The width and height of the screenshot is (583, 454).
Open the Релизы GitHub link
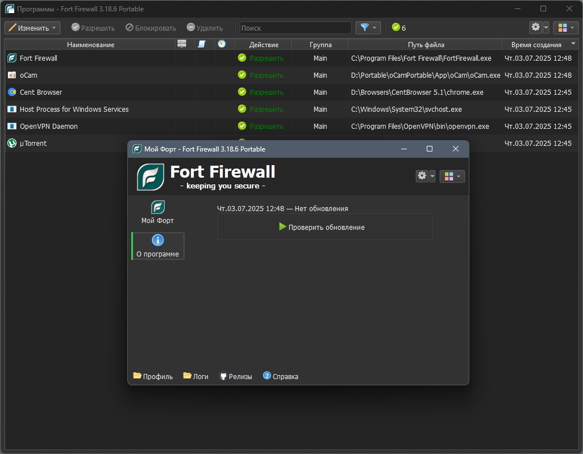coord(236,376)
